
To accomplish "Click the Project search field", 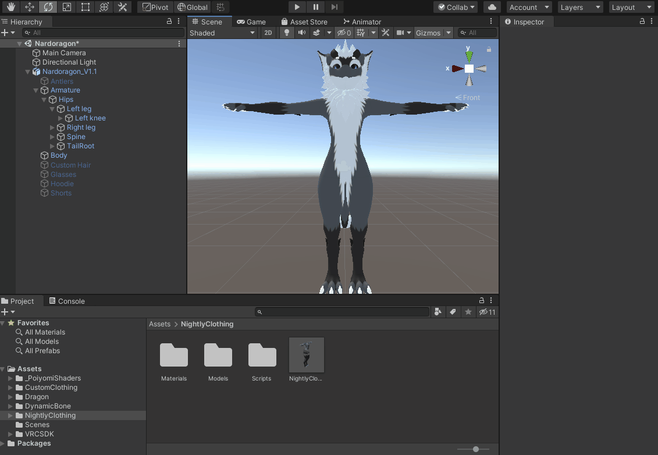I will pos(343,312).
